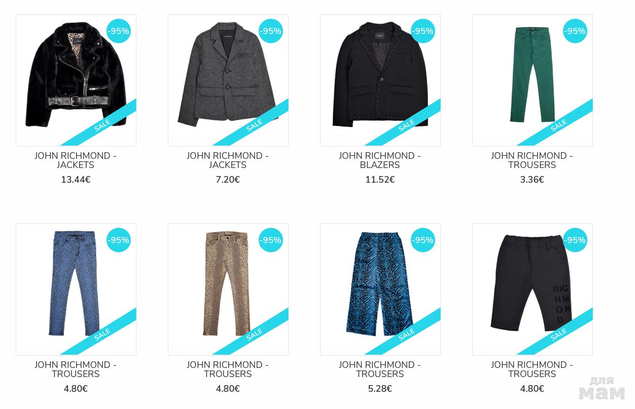The height and width of the screenshot is (409, 635).
Task: Click the -95% badge on the studded blazer
Action: pos(423,31)
